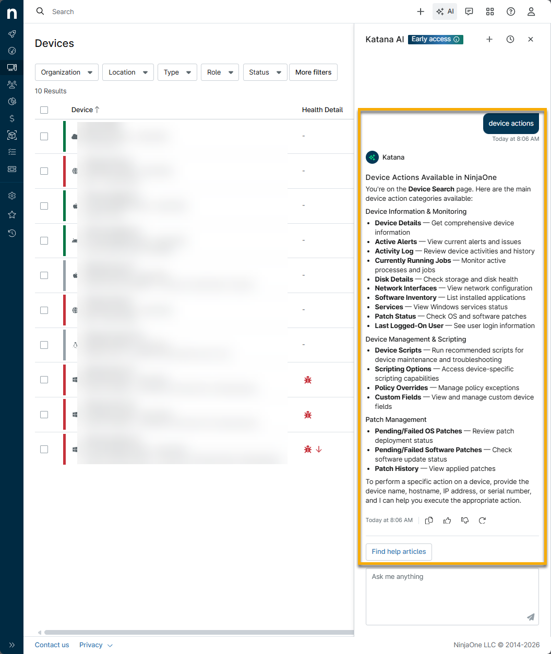Open the pie chart Reporting icon
The height and width of the screenshot is (654, 551).
[12, 101]
